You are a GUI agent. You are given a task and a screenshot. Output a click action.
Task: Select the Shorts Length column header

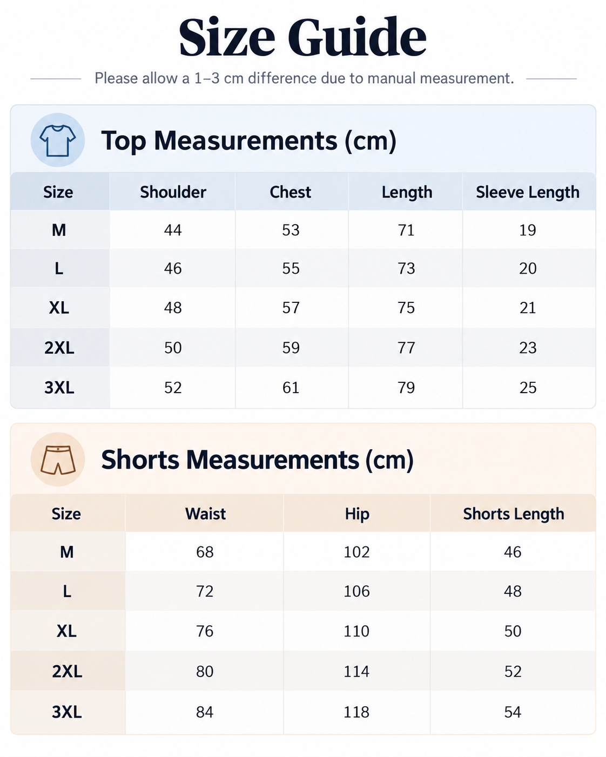tap(514, 514)
